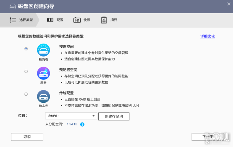Click the 下一步 next button

(x=208, y=137)
